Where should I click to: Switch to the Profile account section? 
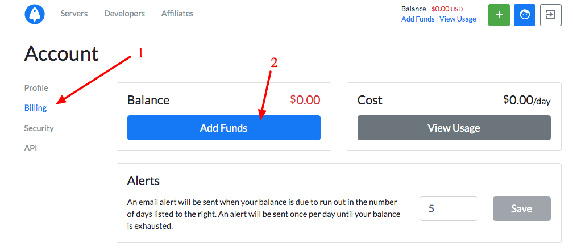click(x=36, y=88)
